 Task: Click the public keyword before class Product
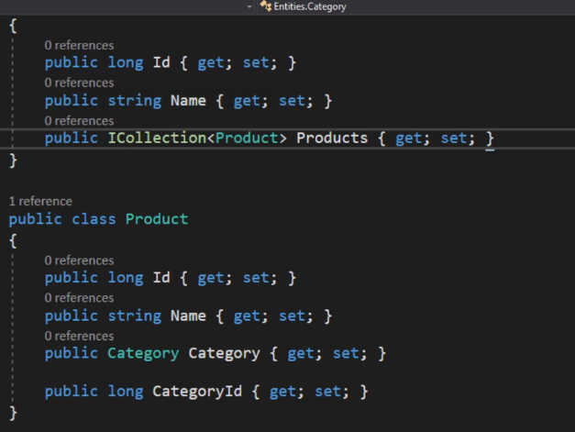click(35, 220)
